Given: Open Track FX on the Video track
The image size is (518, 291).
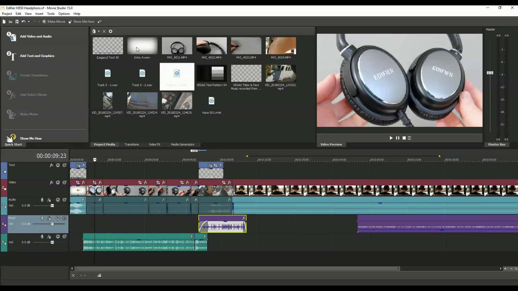Looking at the screenshot, I should tap(51, 182).
